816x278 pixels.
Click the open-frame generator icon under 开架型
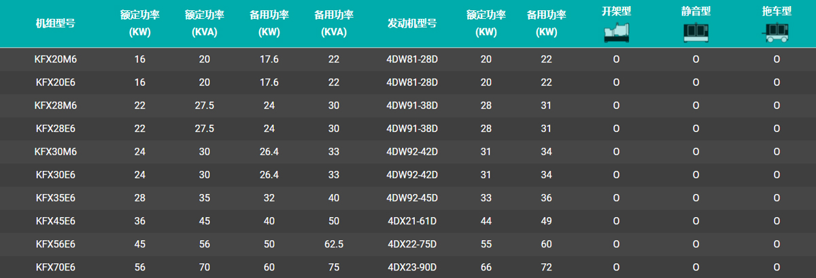tap(616, 33)
